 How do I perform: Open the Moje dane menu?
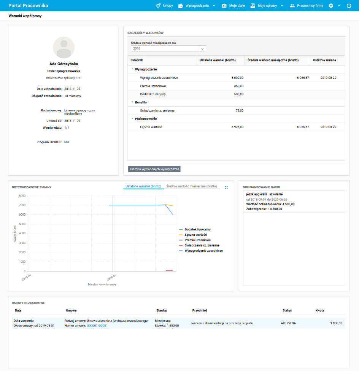pos(237,6)
